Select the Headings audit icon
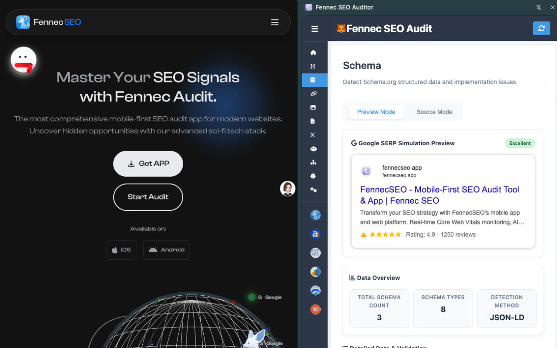Screen dimensions: 557x348 (x=313, y=66)
